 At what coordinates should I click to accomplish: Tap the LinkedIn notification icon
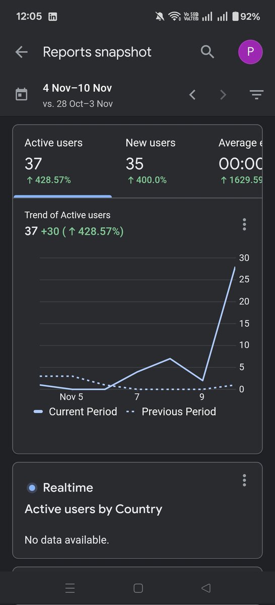[53, 17]
